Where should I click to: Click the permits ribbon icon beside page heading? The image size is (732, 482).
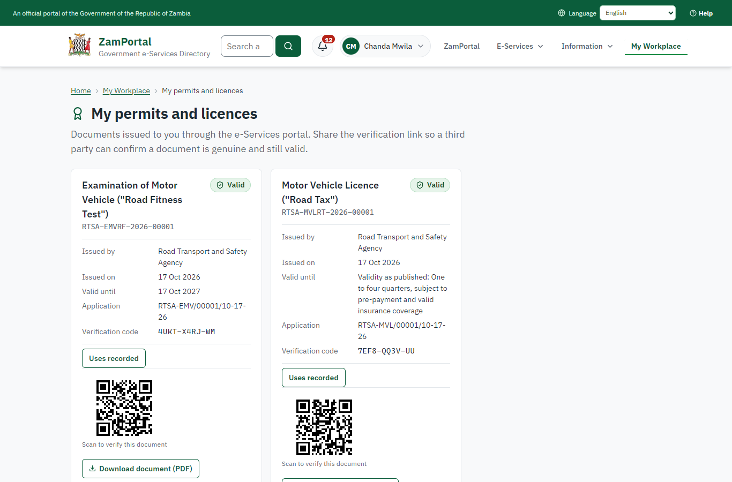[78, 114]
